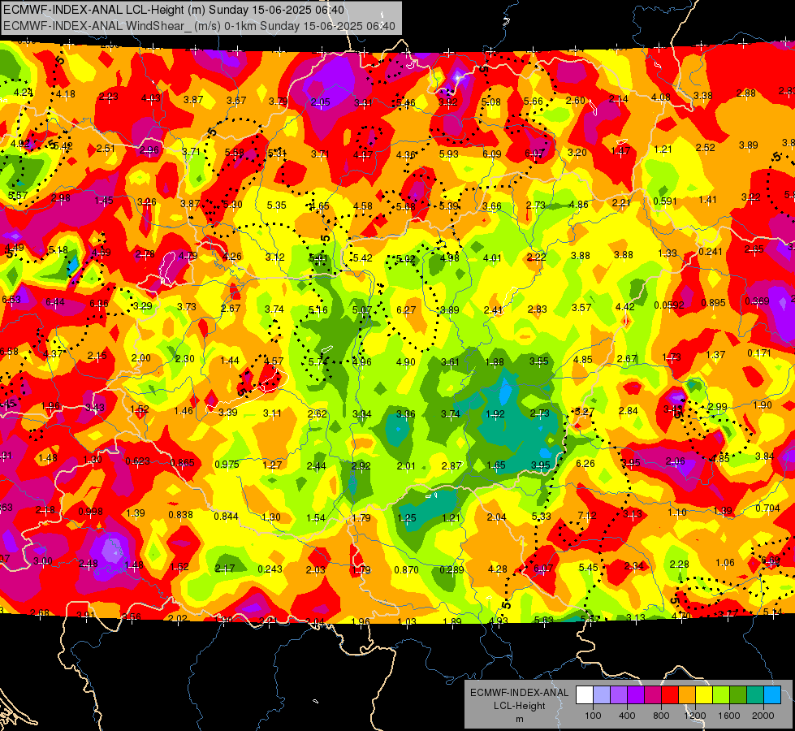
Task: Click the wind shear value 0.844
Action: click(x=226, y=516)
